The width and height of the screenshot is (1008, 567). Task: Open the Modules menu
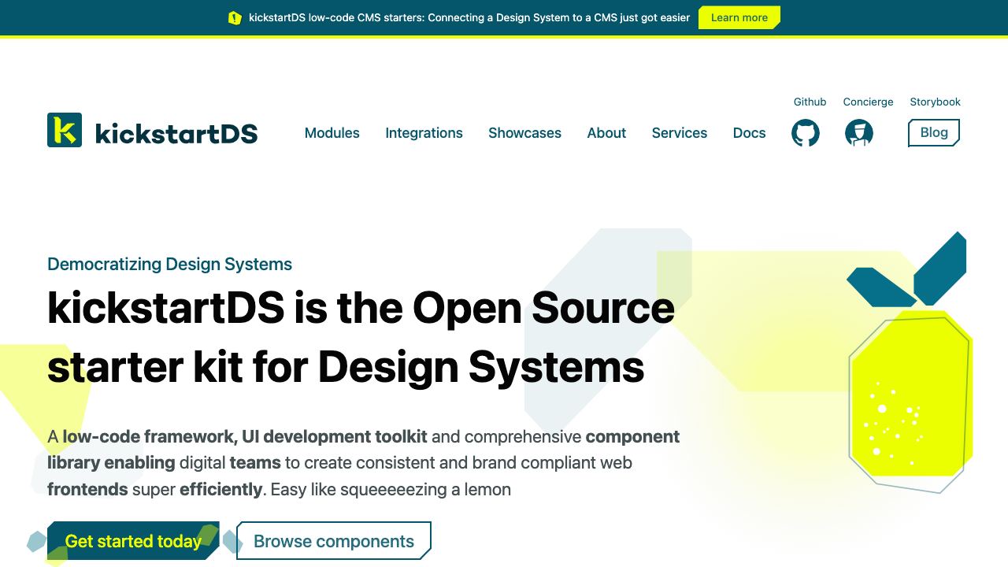pyautogui.click(x=332, y=133)
